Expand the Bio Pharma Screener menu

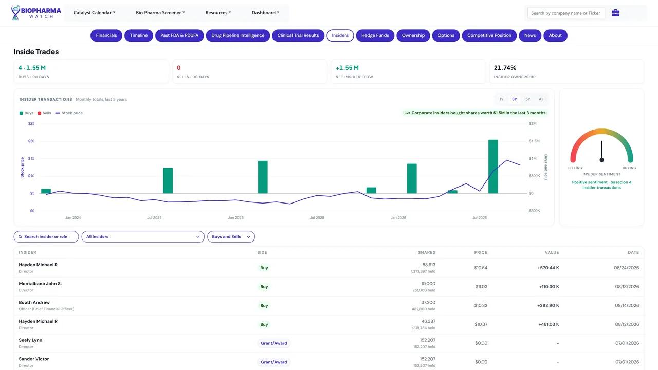click(160, 13)
